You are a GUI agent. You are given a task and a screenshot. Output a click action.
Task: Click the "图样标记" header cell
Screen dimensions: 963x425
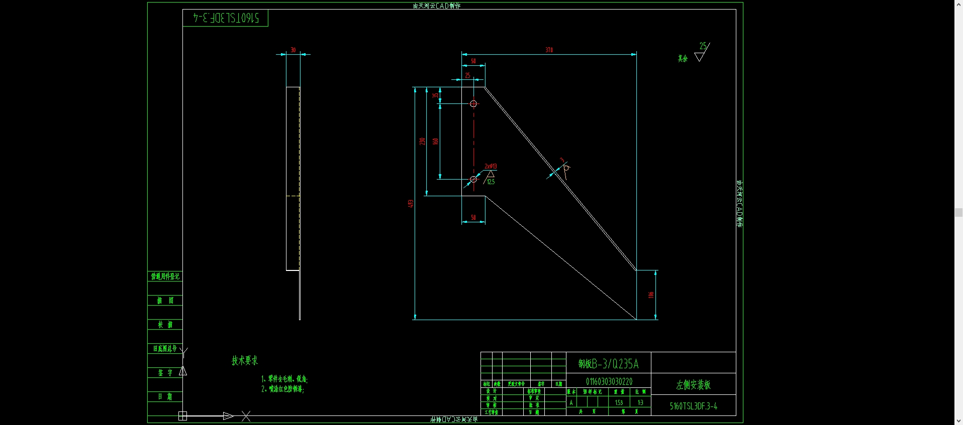[x=593, y=391]
